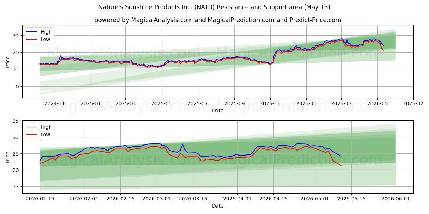Click the top chart x-axis label '2025-05'
The height and width of the screenshot is (214, 429).
162,103
